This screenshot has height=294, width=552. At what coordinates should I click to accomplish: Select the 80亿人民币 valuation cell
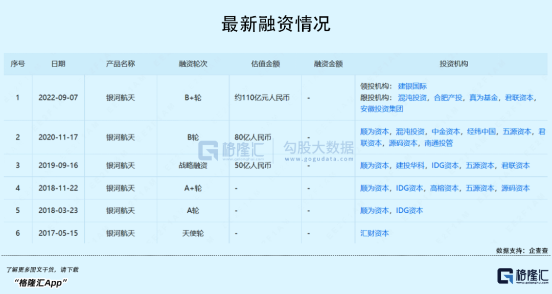253,138
